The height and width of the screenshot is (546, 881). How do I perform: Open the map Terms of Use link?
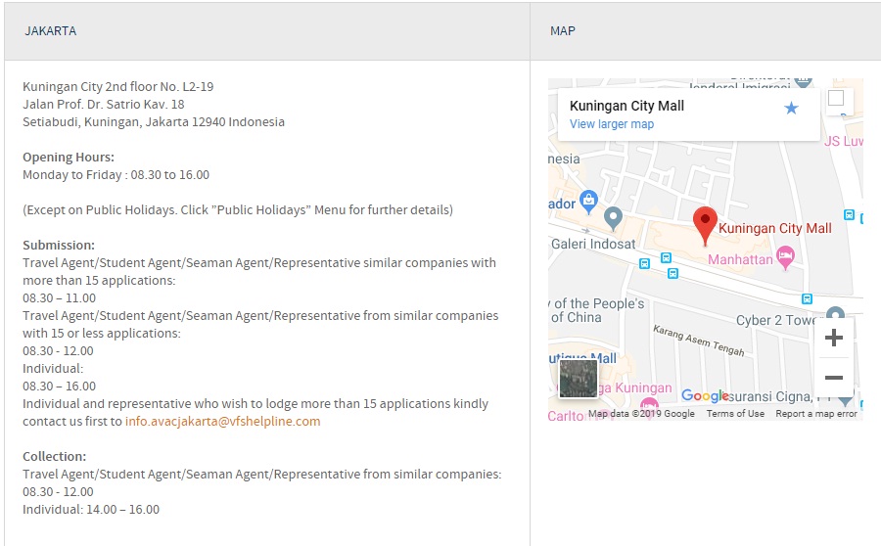(735, 414)
